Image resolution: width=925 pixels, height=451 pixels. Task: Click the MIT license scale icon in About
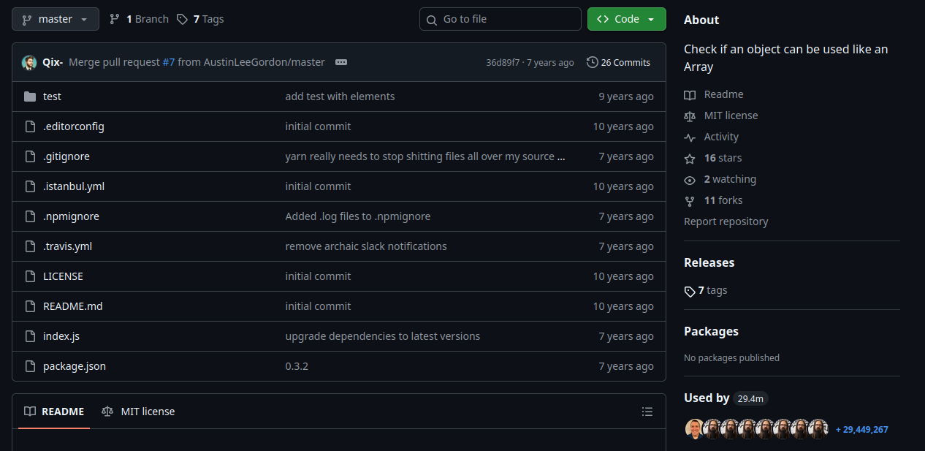pos(690,116)
